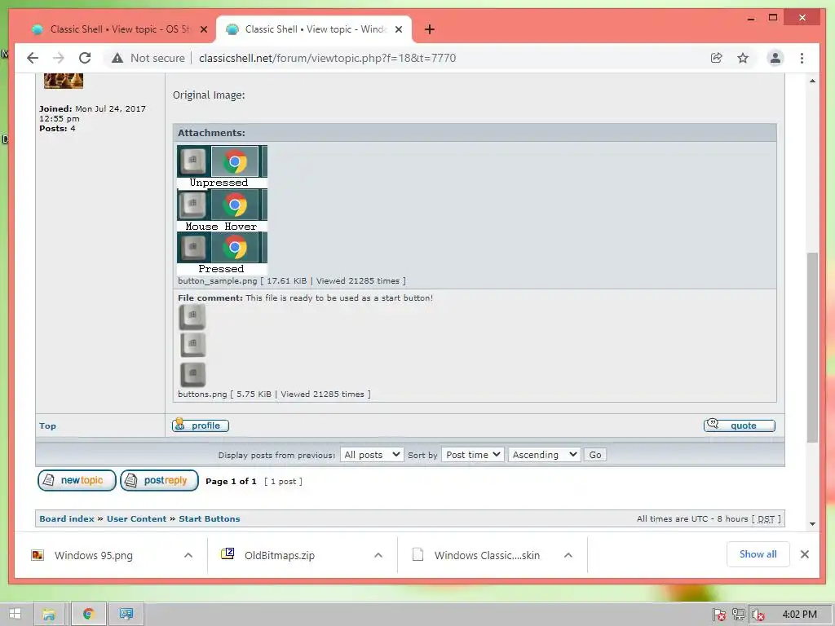Expand options for Windows 95.png download

pos(188,555)
